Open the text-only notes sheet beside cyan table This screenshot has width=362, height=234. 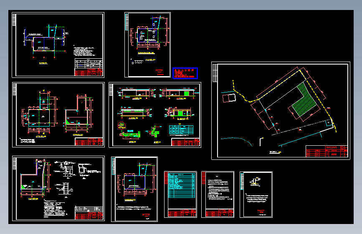218,194
